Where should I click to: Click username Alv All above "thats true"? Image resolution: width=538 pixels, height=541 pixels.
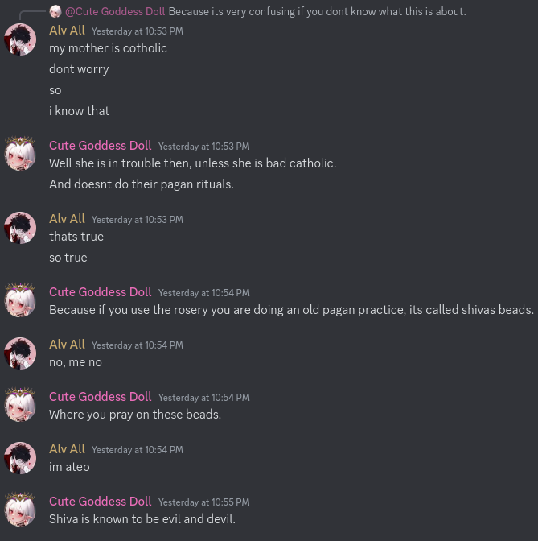[67, 219]
